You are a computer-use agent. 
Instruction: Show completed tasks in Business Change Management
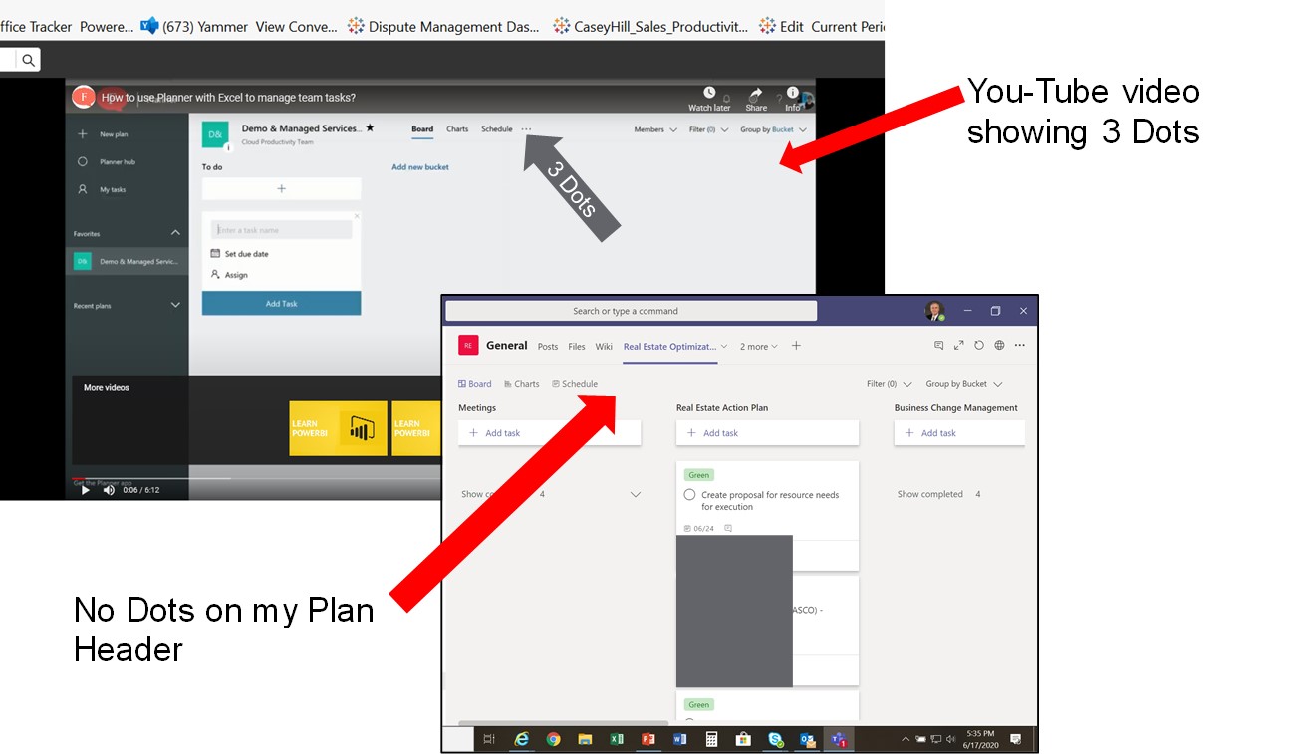[938, 494]
